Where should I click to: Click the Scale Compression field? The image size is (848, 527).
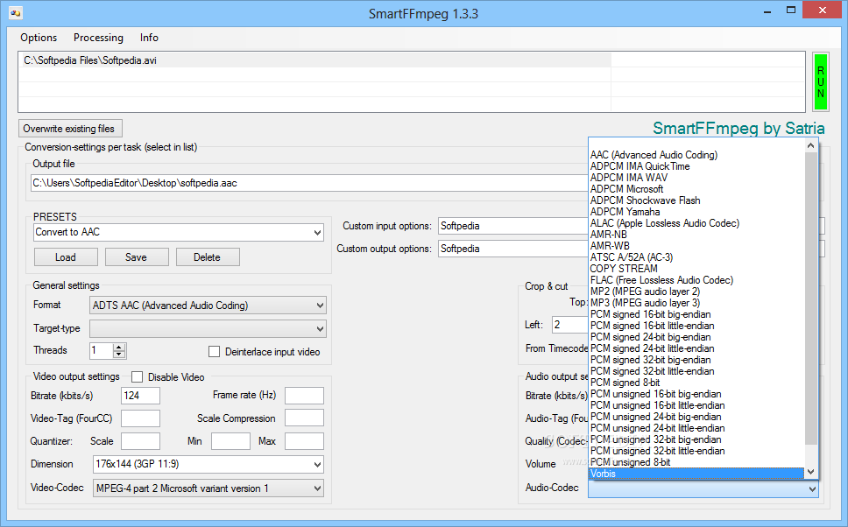point(305,418)
